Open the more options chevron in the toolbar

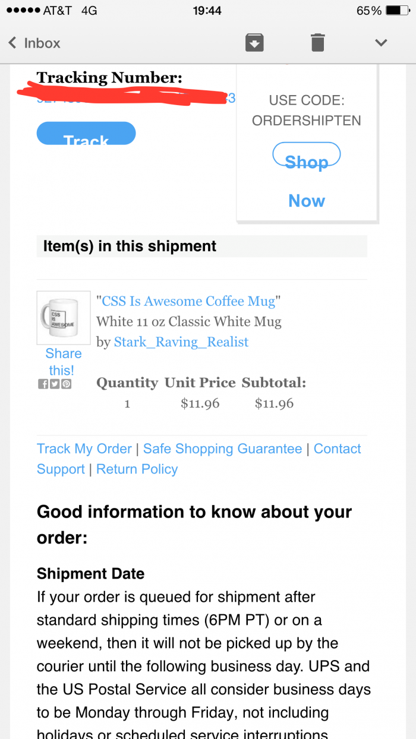tap(381, 43)
